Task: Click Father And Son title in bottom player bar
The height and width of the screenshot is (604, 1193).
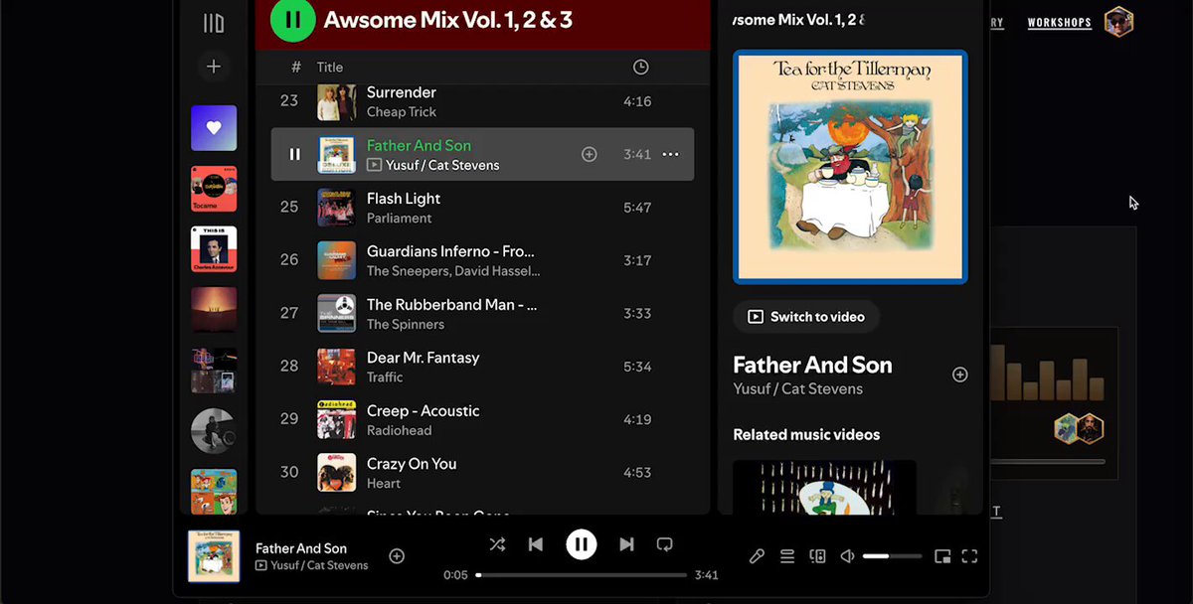Action: pyautogui.click(x=301, y=548)
